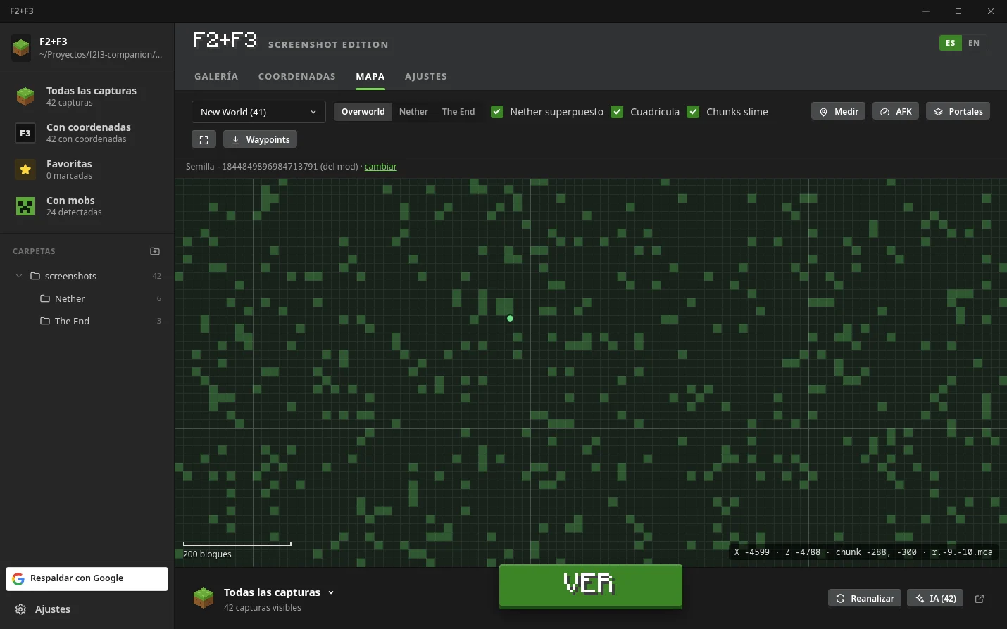Open the fullscreen map icon button
This screenshot has height=629, width=1007.
(204, 139)
